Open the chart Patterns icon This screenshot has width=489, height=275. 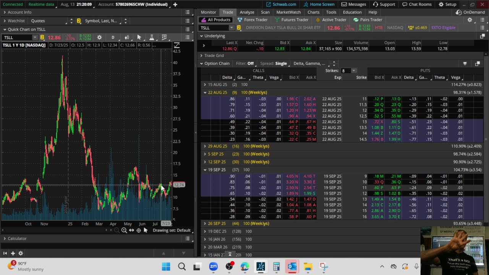[164, 37]
